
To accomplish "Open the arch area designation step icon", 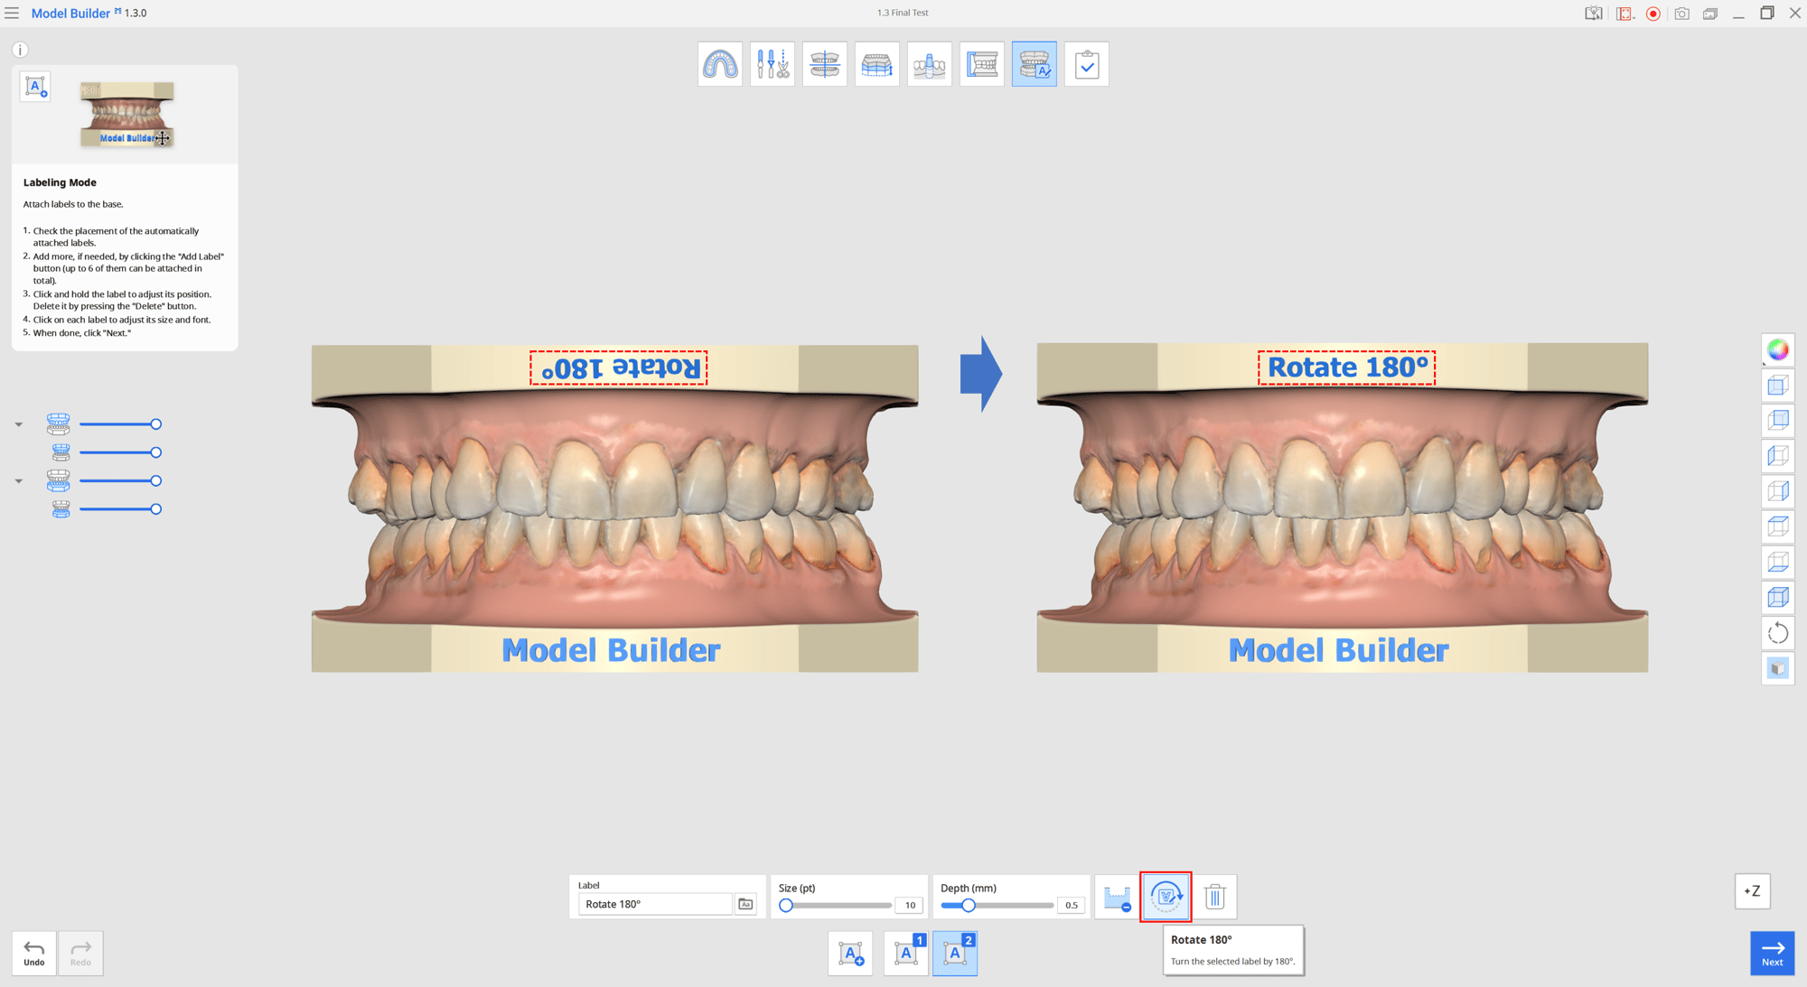I will click(x=720, y=64).
